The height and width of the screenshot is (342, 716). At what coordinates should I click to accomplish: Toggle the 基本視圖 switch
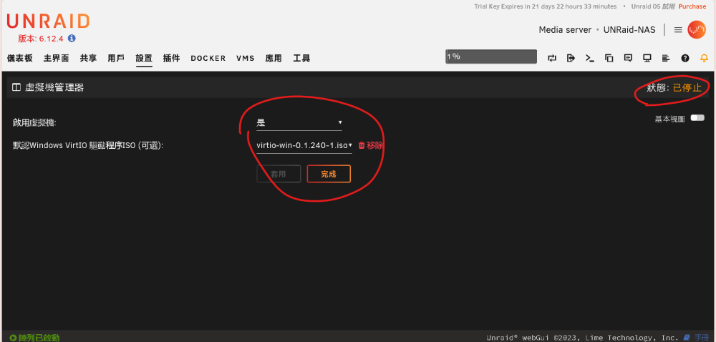[x=697, y=118]
